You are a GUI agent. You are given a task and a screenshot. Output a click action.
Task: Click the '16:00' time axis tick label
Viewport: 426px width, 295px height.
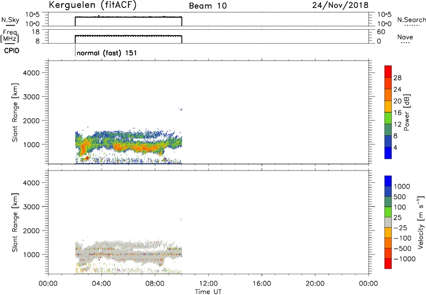(261, 284)
